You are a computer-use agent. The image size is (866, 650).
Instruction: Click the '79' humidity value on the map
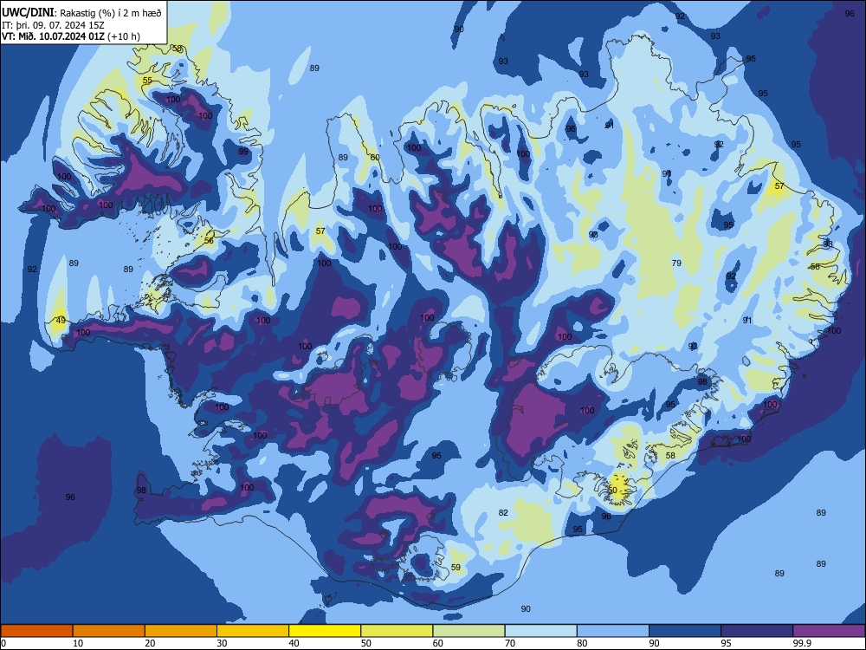tap(676, 263)
